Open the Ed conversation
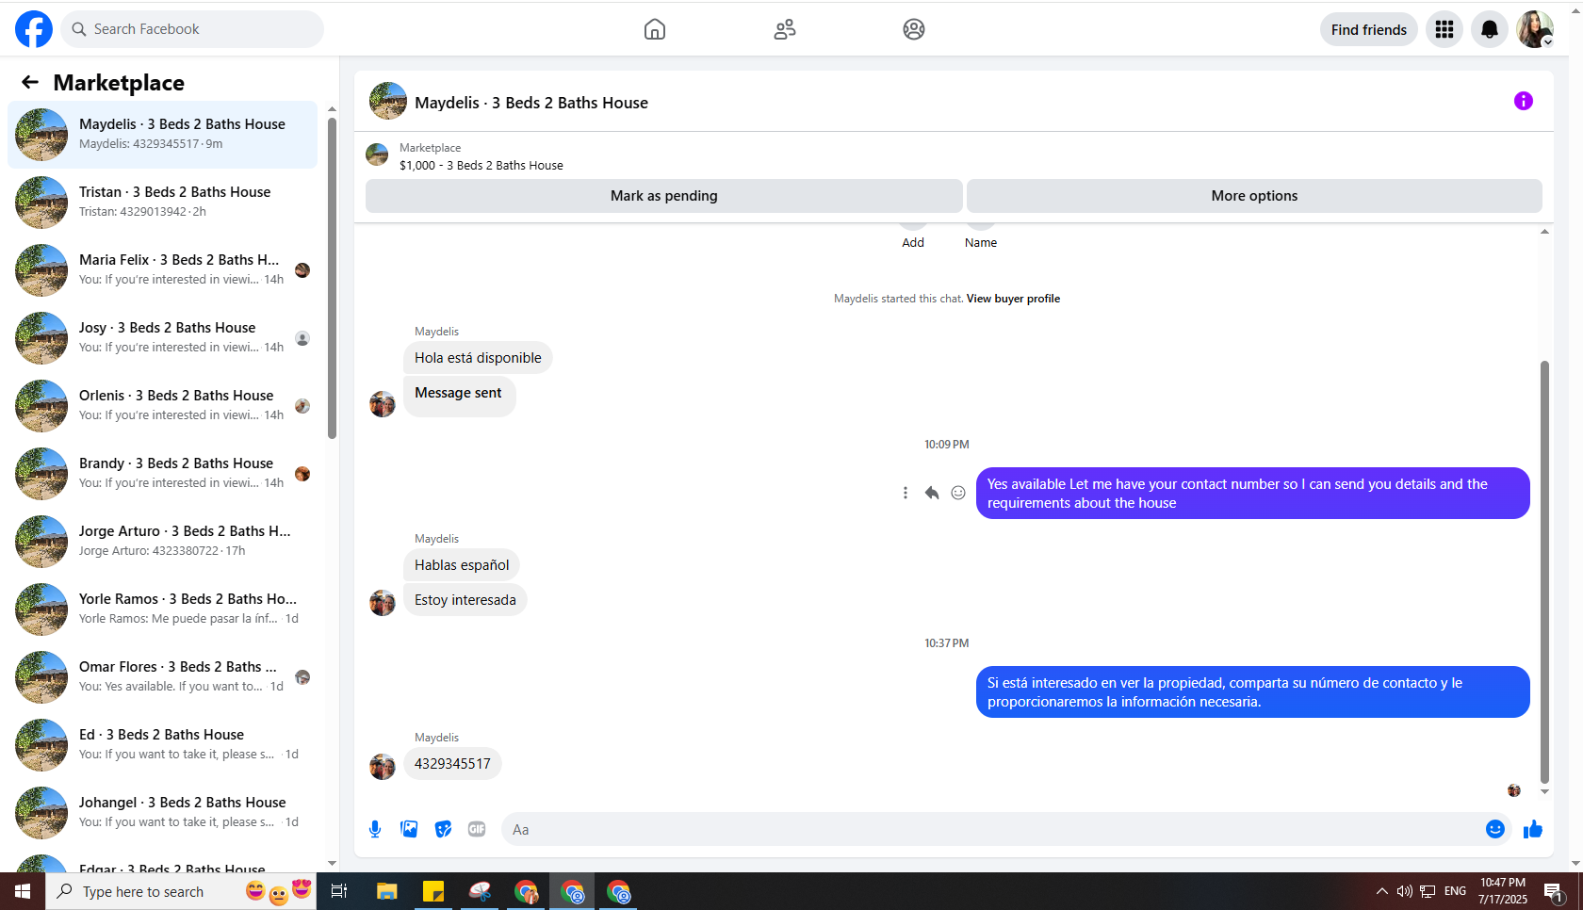Screen dimensions: 1583x910 pyautogui.click(x=162, y=745)
